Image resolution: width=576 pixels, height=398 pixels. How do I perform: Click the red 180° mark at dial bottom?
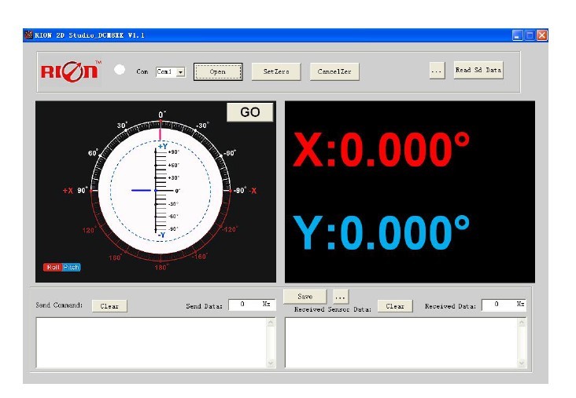(161, 267)
